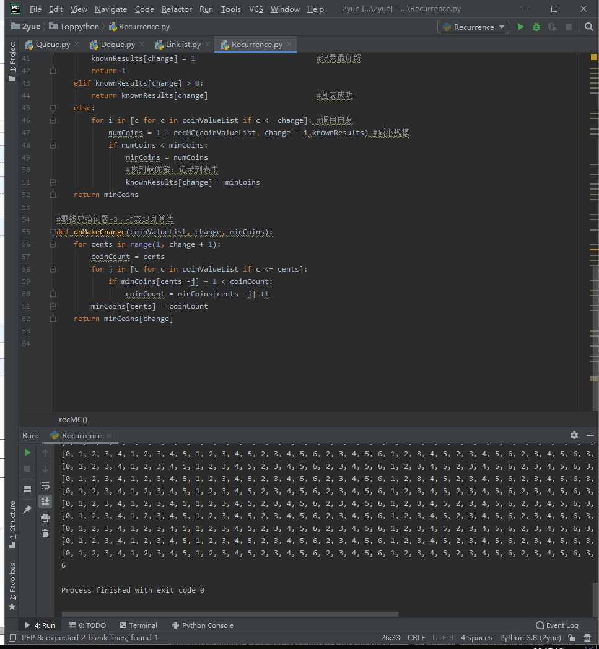Click the Run console horizontal scrollbar

(x=230, y=614)
